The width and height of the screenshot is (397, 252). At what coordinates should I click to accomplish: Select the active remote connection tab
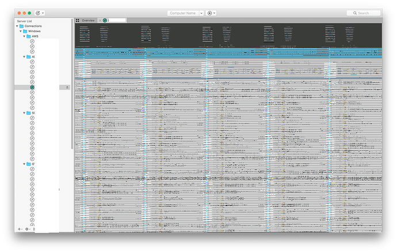[x=117, y=20]
